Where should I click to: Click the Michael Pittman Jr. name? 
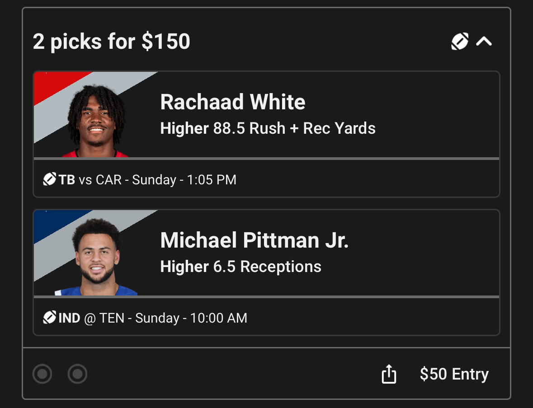pos(254,240)
